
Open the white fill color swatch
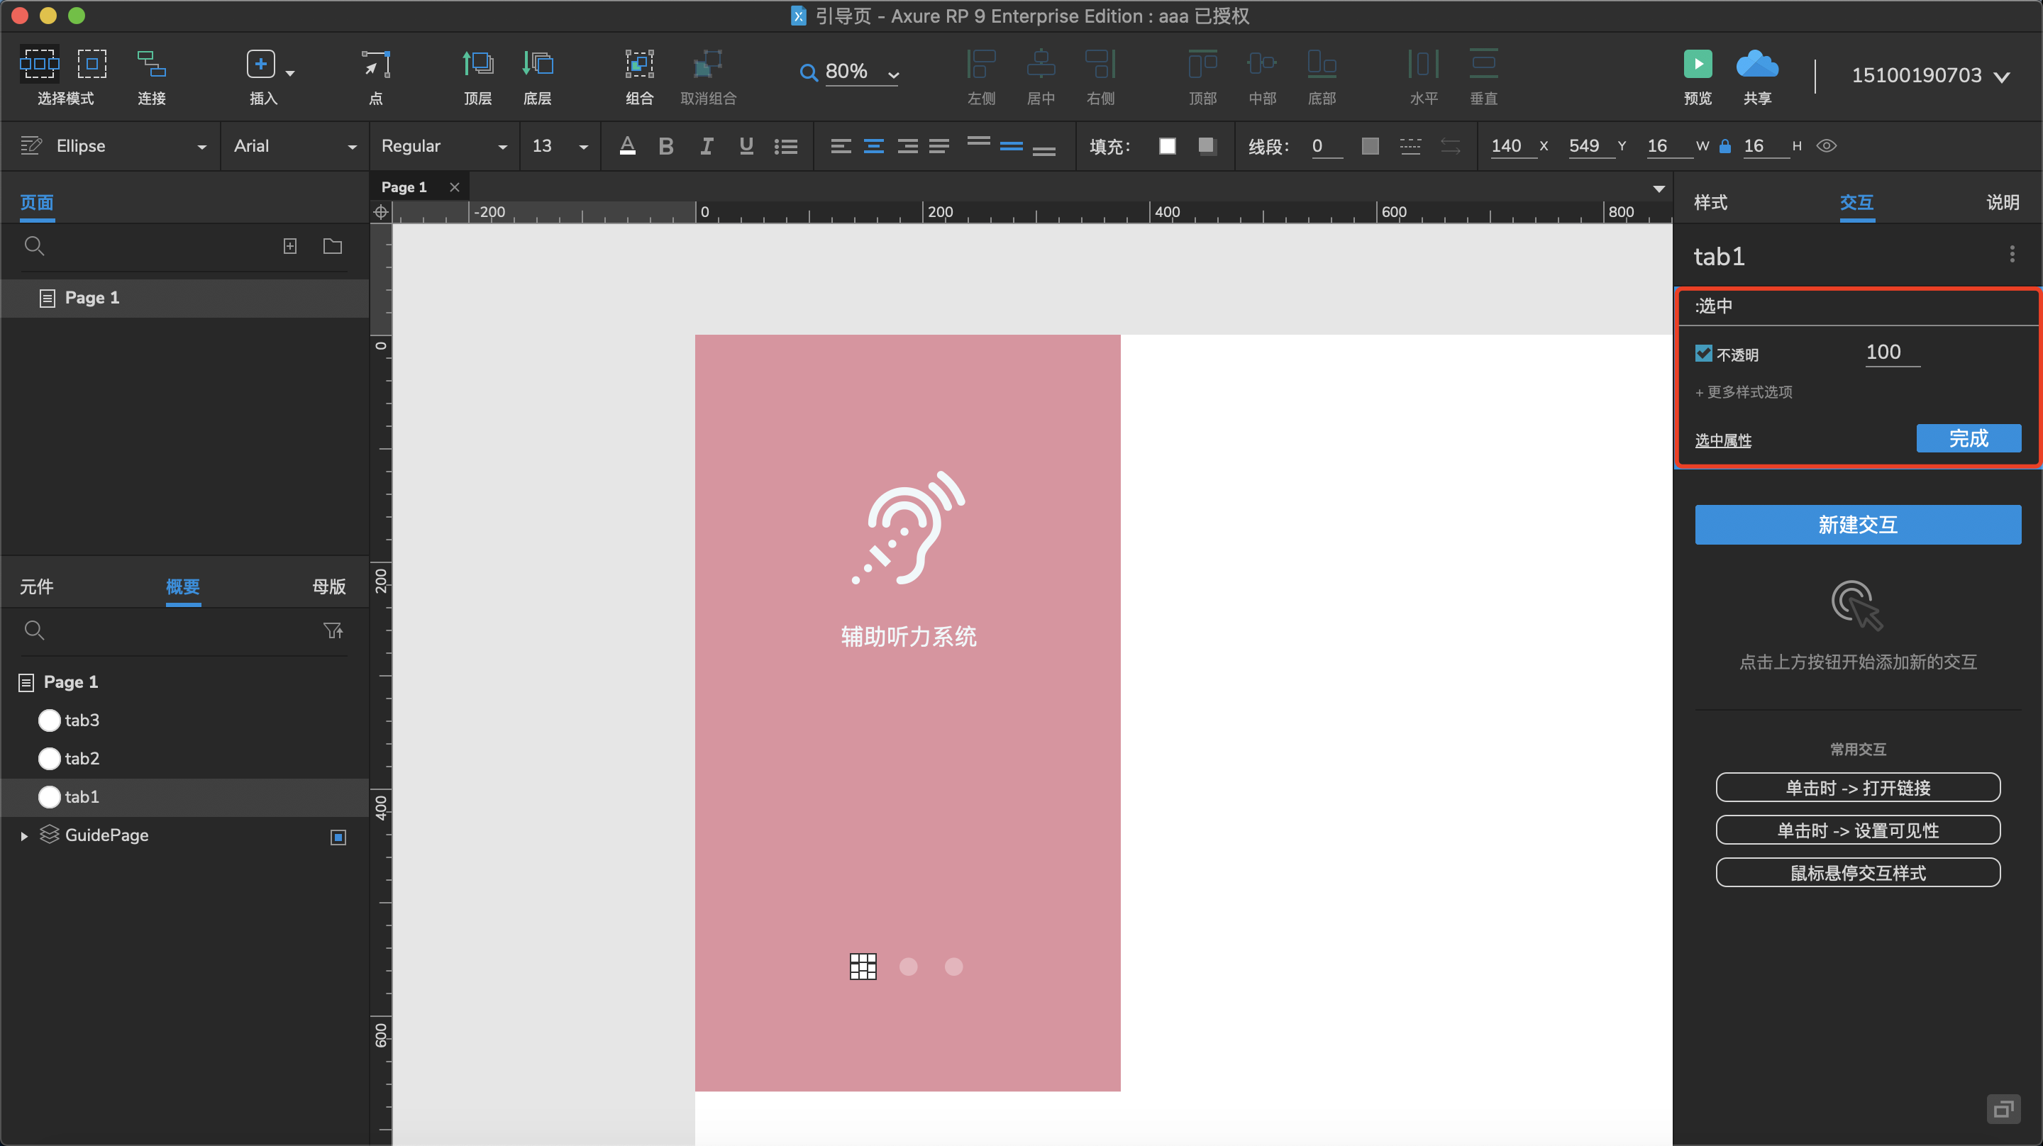click(x=1167, y=146)
